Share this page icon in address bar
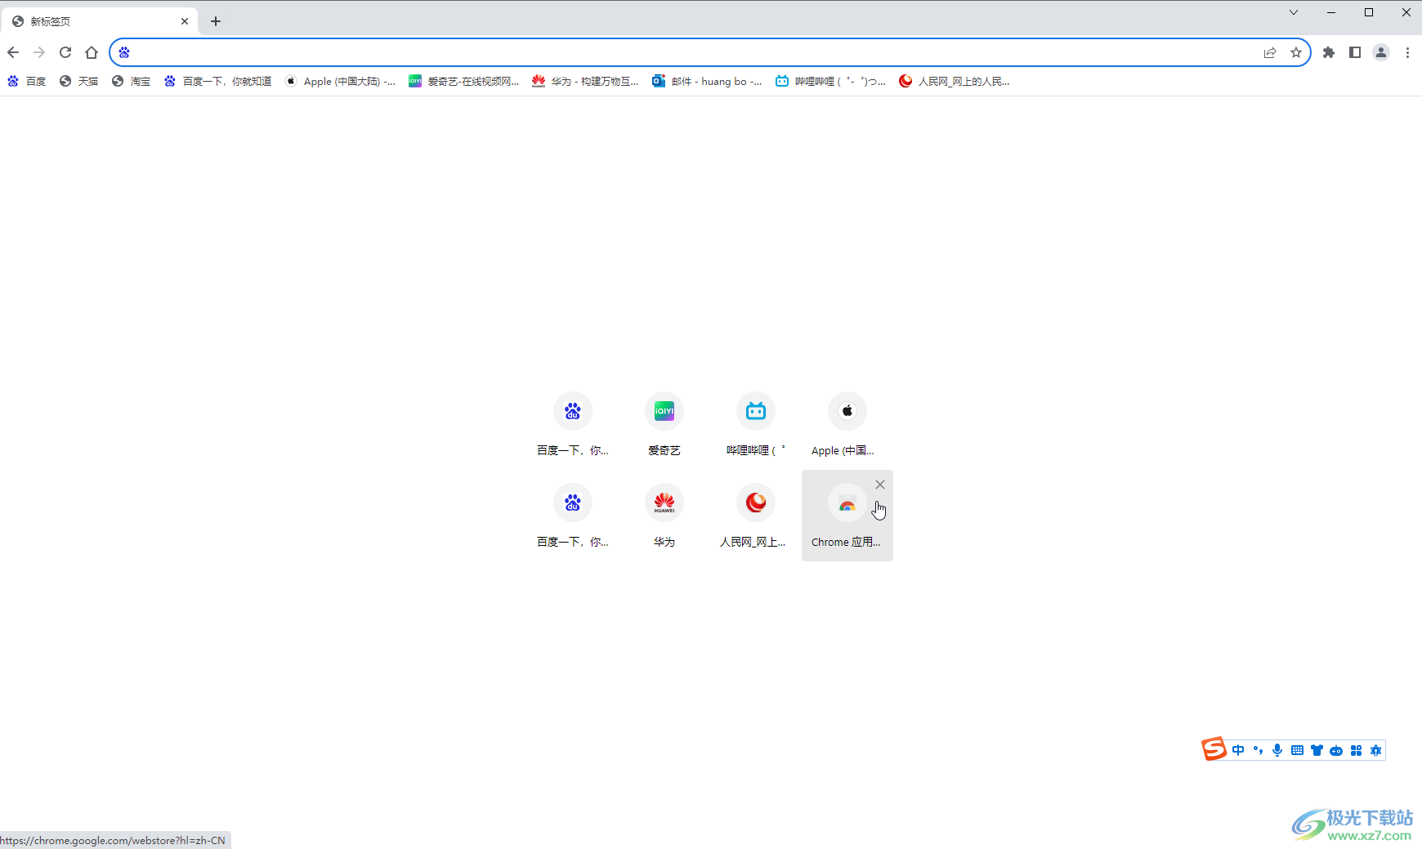The width and height of the screenshot is (1422, 849). click(1270, 52)
